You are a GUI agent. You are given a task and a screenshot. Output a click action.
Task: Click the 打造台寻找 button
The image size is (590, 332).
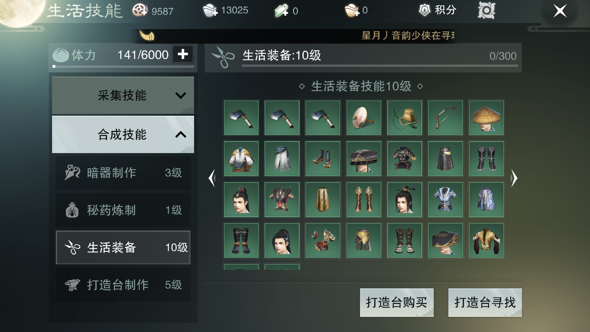(x=485, y=302)
